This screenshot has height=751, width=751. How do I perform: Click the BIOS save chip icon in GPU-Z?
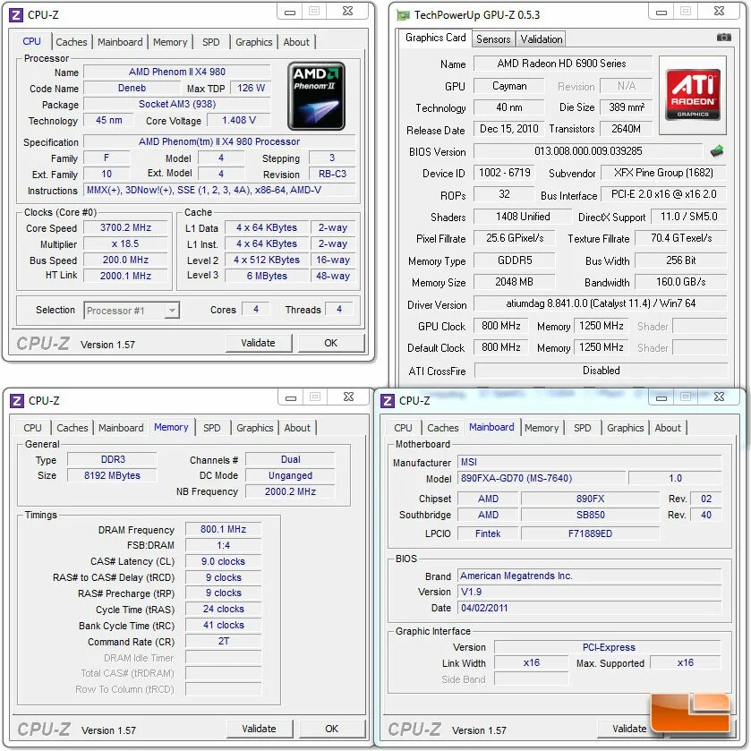click(717, 151)
